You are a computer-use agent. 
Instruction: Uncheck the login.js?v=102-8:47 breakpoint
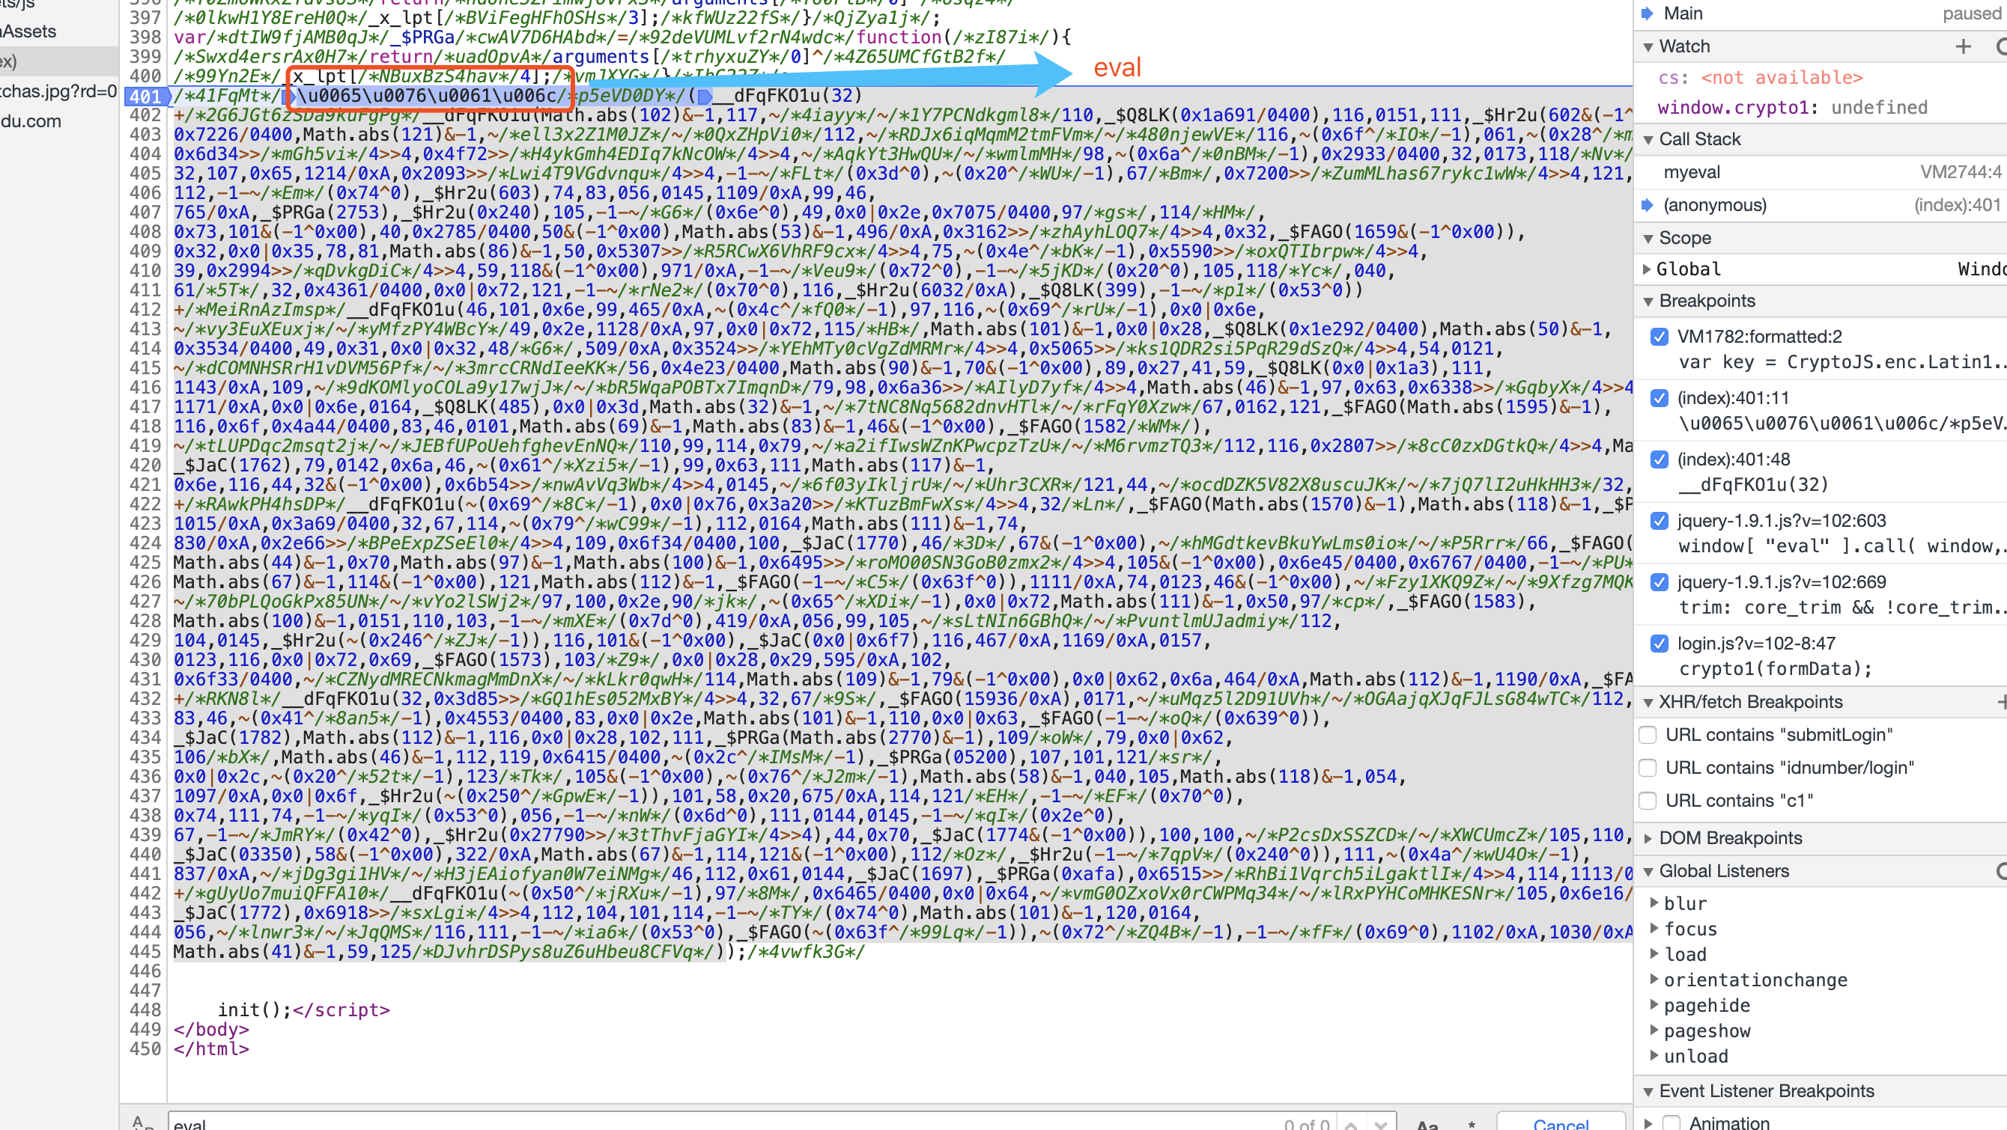1660,644
